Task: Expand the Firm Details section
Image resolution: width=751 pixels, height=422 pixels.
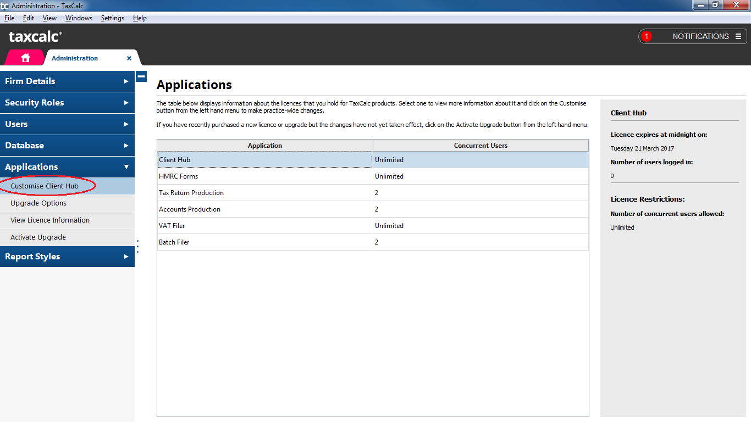Action: [x=67, y=81]
